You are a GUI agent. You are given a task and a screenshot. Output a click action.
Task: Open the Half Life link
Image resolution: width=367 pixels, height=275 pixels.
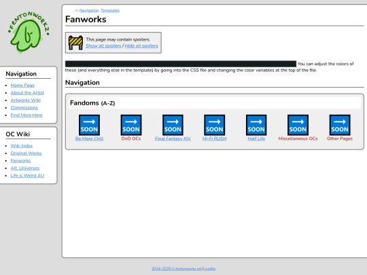[x=256, y=139]
